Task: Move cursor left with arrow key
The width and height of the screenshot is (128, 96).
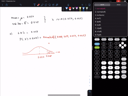Action: [x=120, y=45]
